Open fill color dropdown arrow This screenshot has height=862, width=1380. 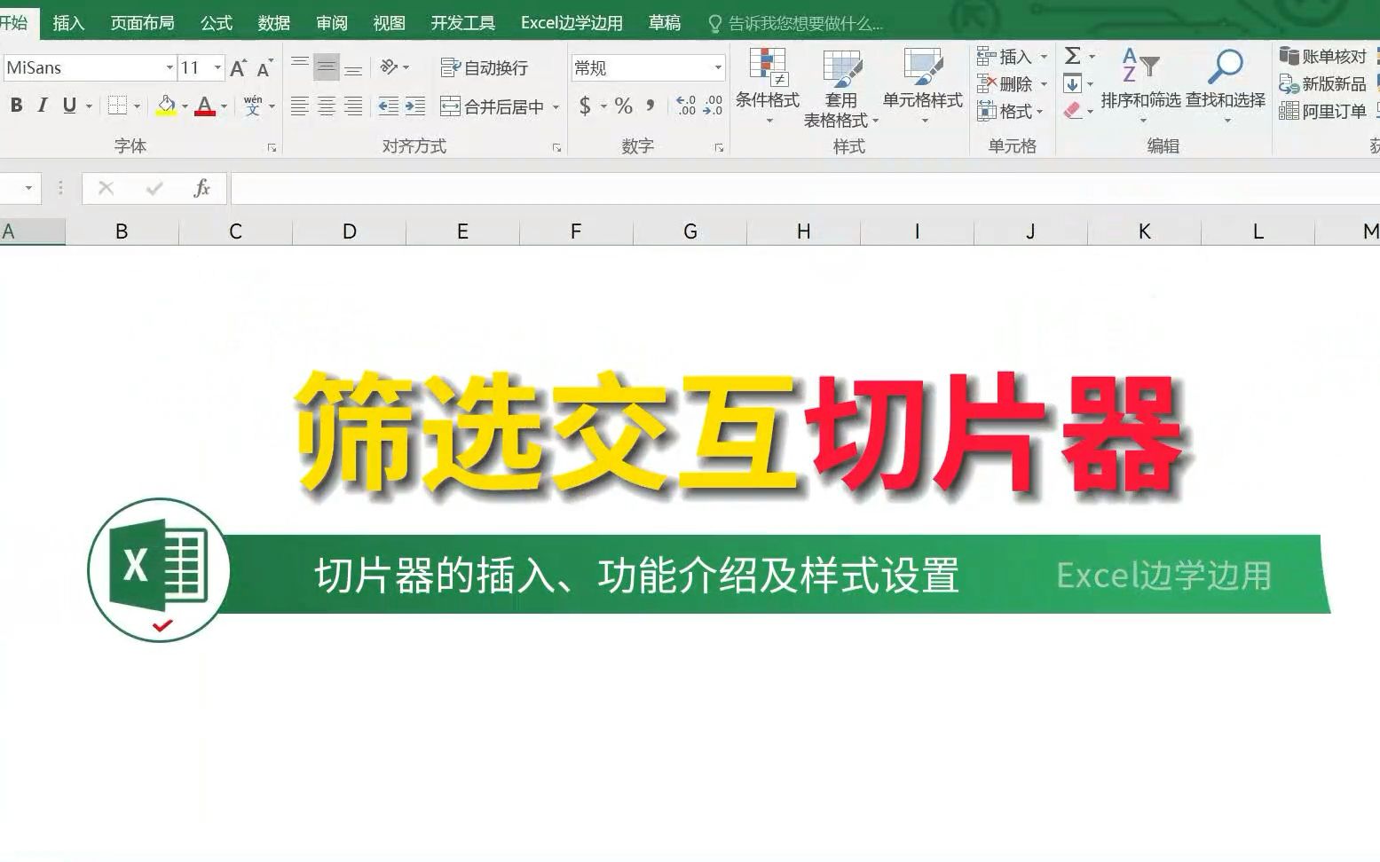click(185, 106)
